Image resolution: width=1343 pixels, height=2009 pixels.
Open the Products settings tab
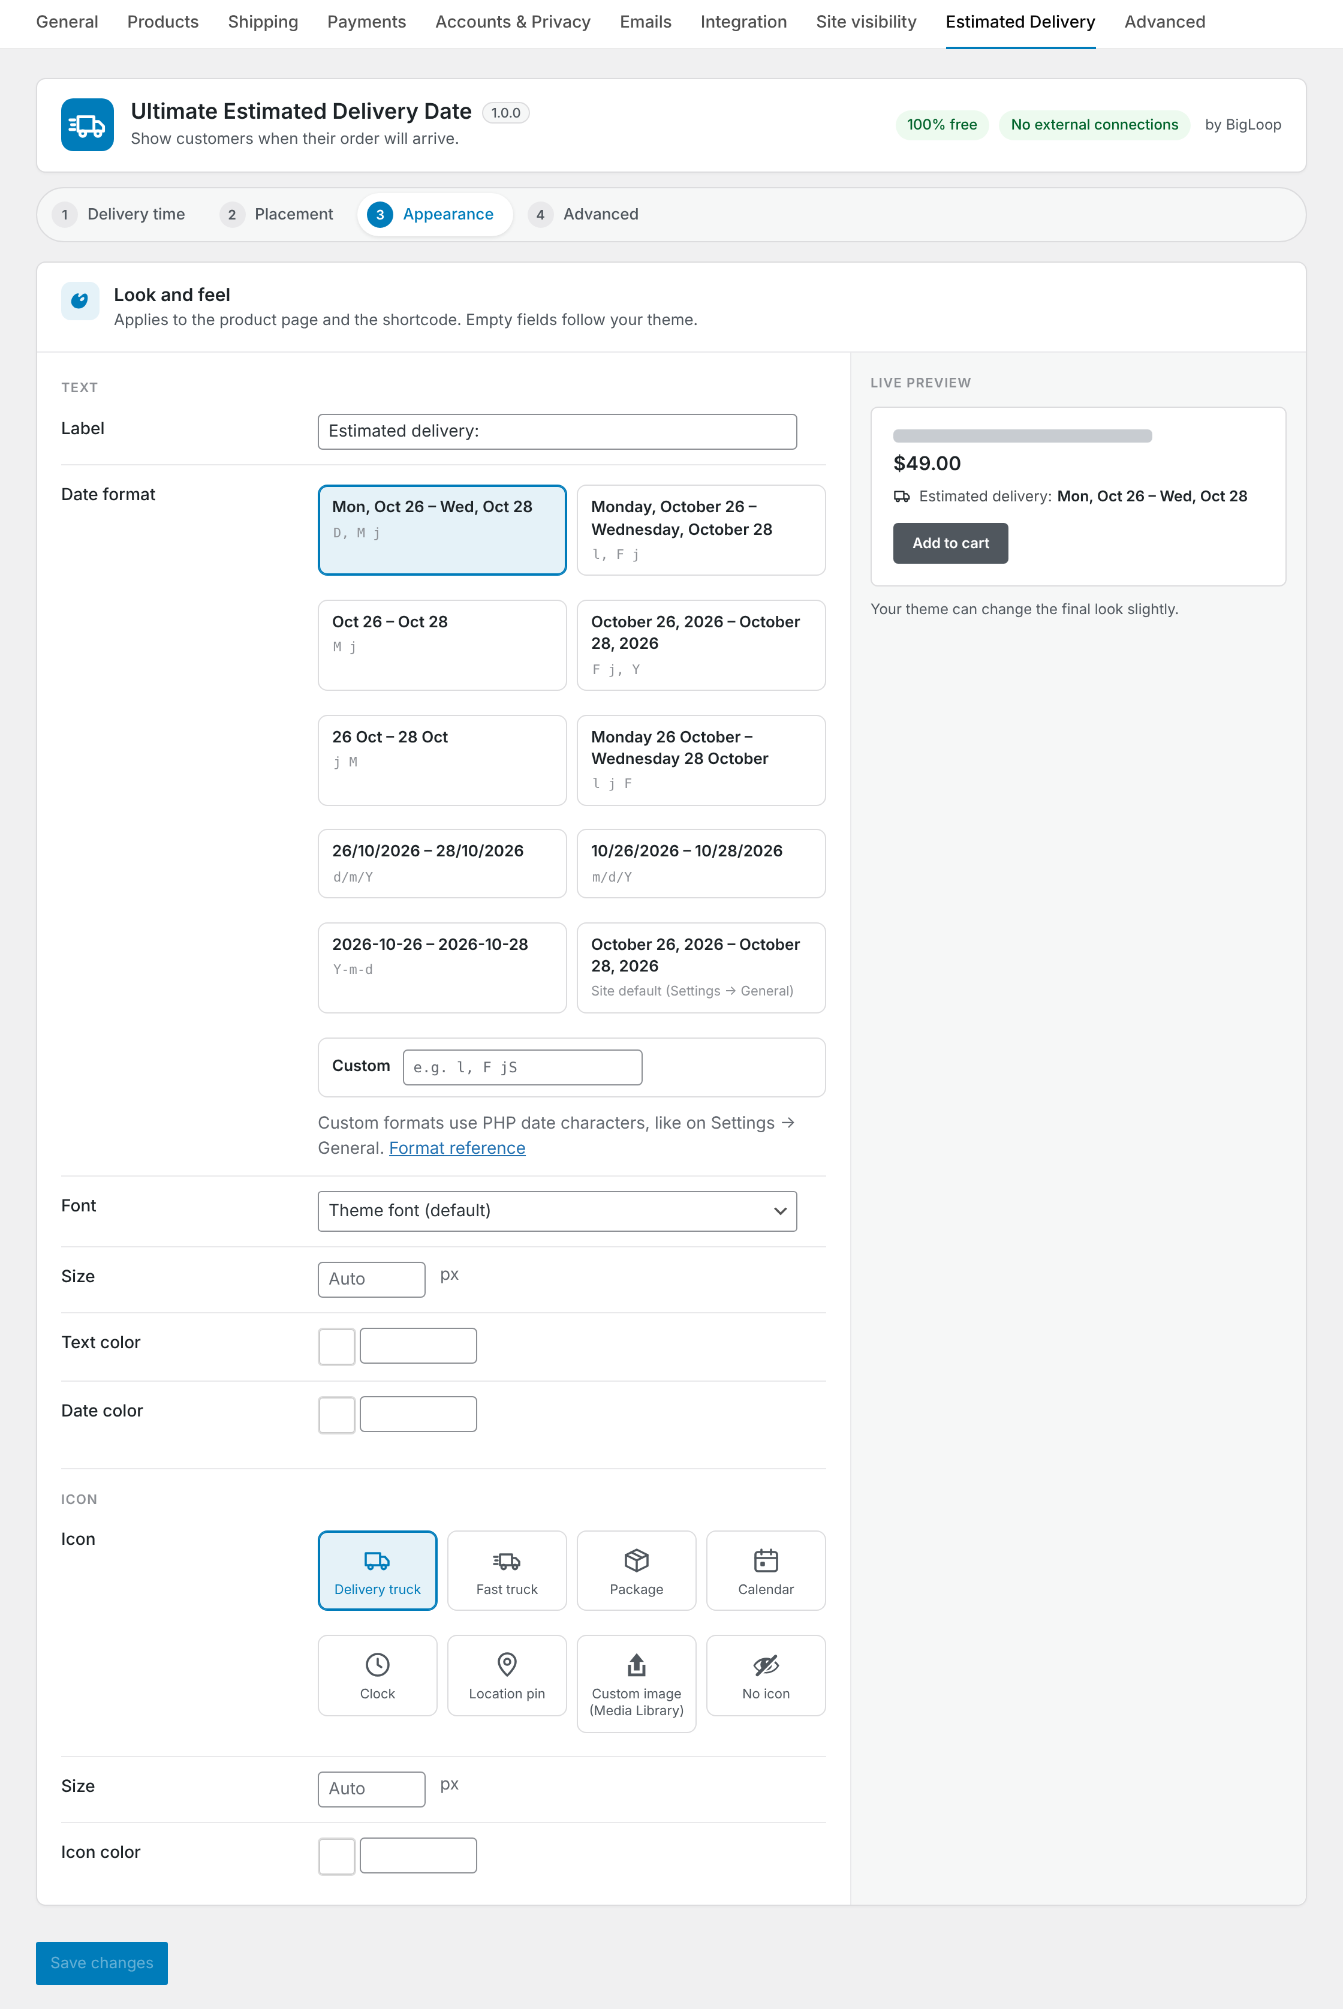click(x=162, y=22)
